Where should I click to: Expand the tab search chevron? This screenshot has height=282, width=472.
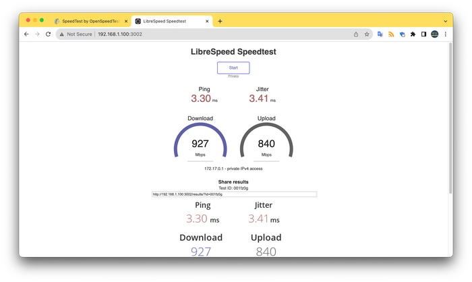click(x=445, y=21)
